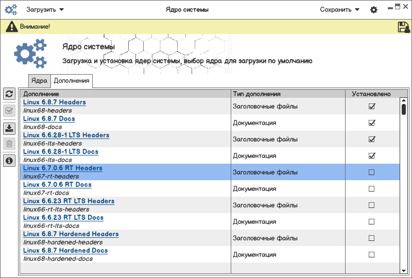Open the Linux 6.6.28-1 LTS Headers link
This screenshot has width=412, height=278.
point(66,135)
